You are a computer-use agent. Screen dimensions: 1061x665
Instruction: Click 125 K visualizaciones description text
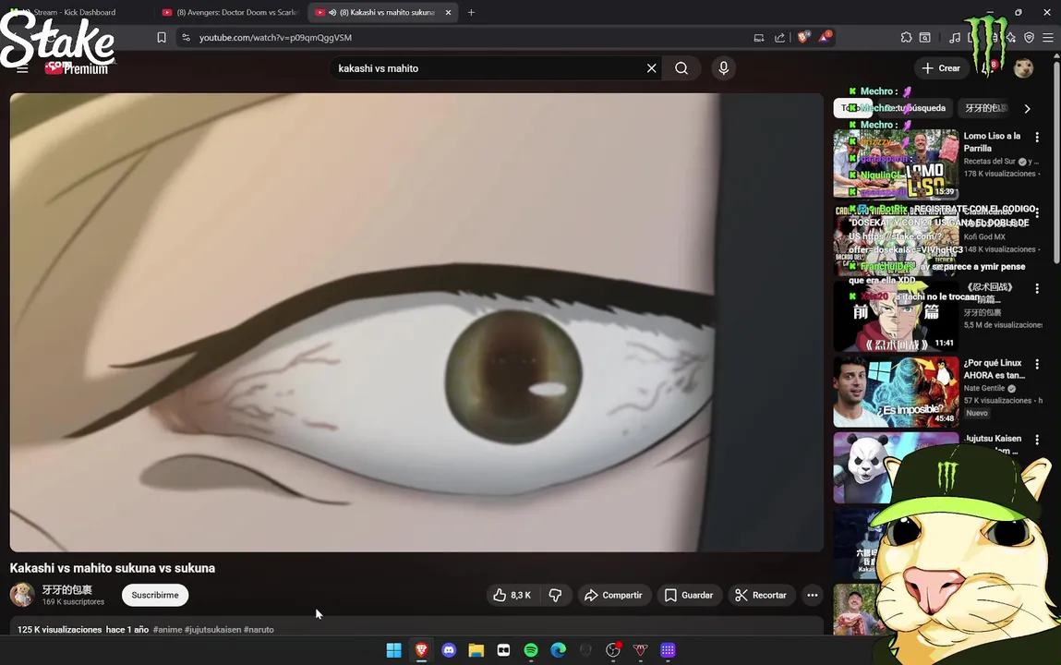coord(59,630)
